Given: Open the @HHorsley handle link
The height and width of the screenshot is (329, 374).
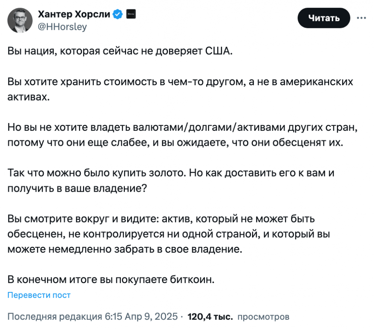Looking at the screenshot, I should click(62, 27).
